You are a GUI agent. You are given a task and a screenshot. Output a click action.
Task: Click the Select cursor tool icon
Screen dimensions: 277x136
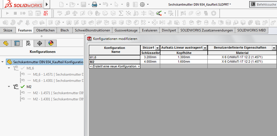coord(116,5)
